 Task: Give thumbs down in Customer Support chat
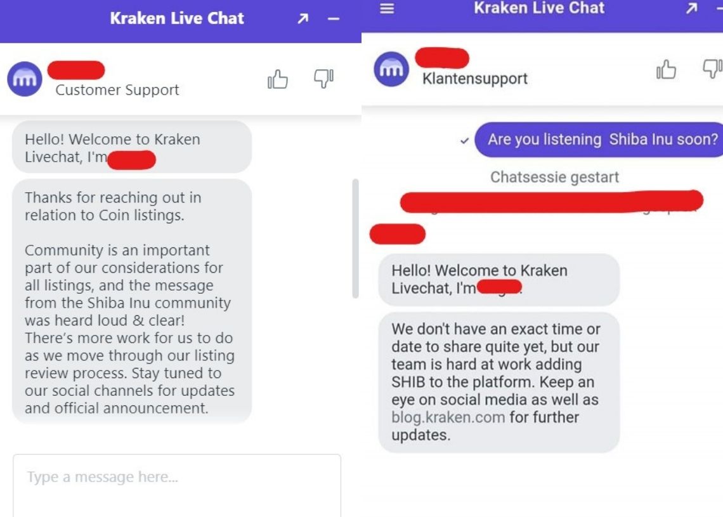point(323,79)
